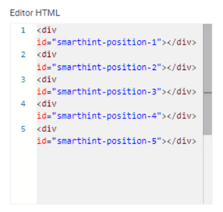The image size is (223, 212).
Task: Click the opening div tag on line 1
Action: pyautogui.click(x=47, y=30)
